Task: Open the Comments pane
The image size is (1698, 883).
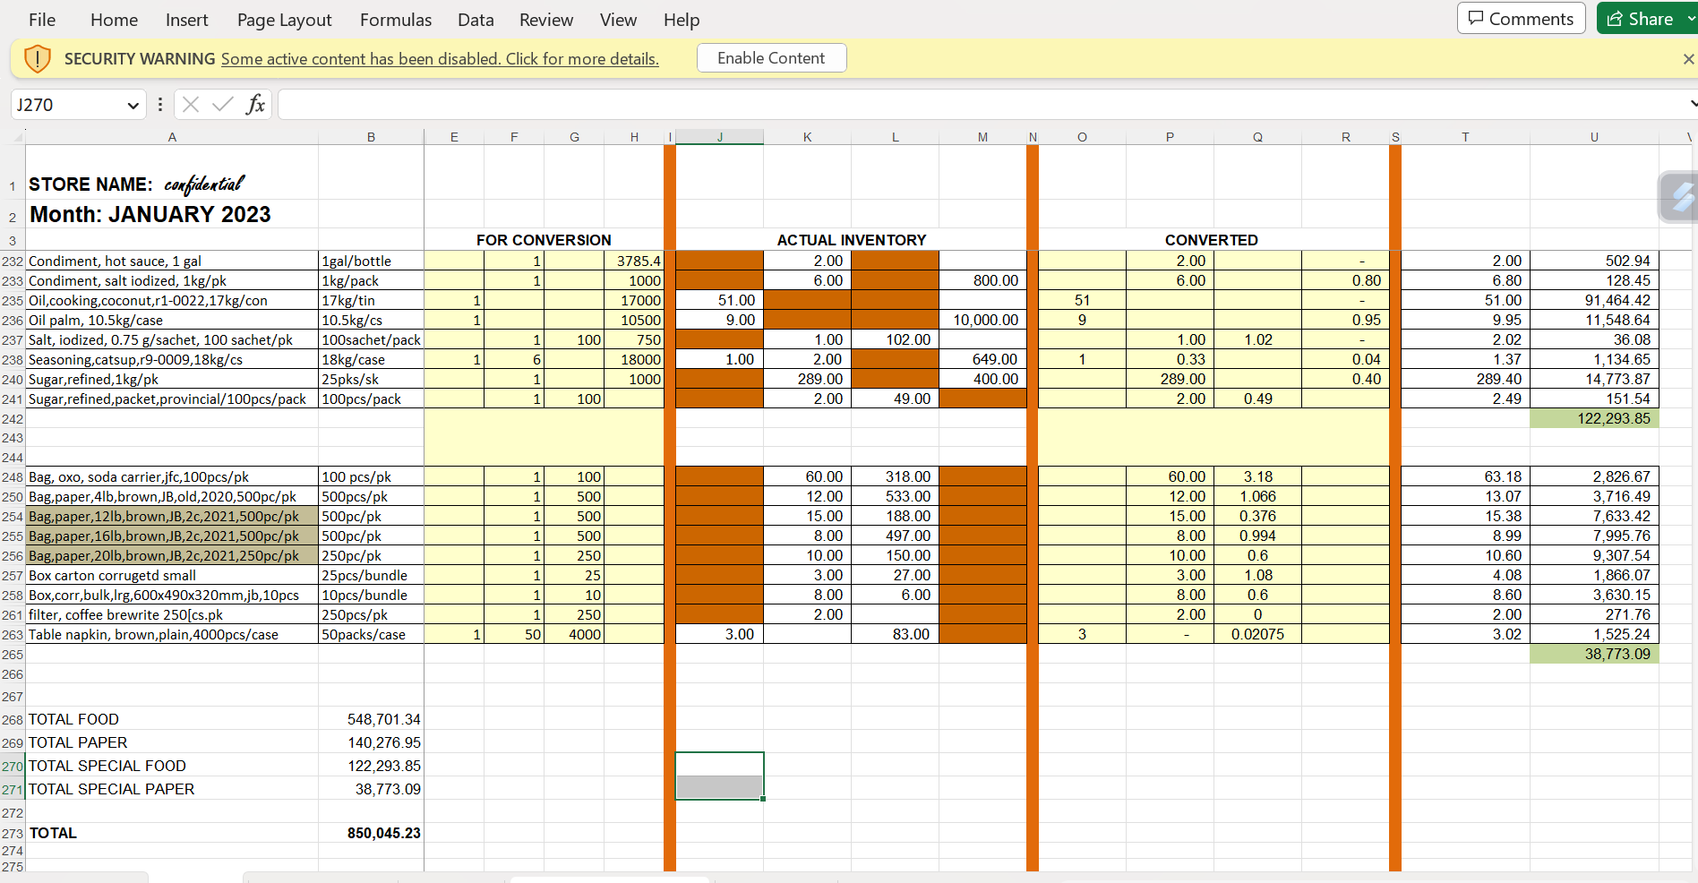Action: (x=1521, y=19)
